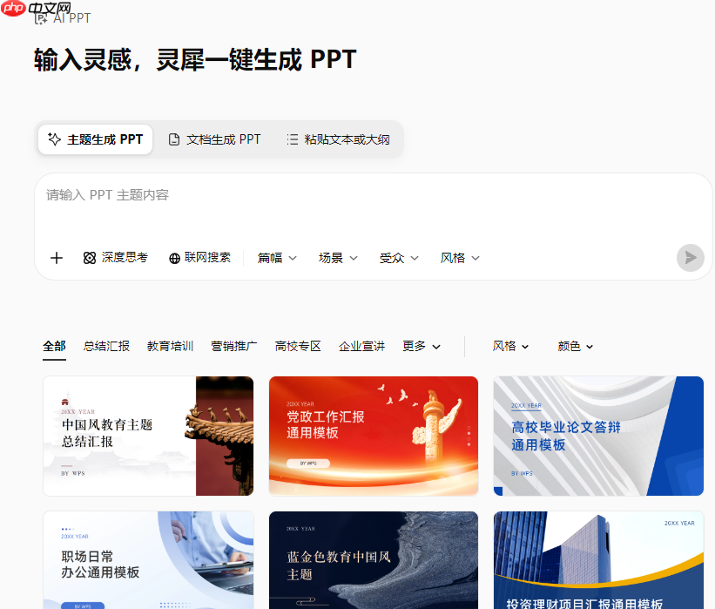Select the 教育培训 category tab
This screenshot has width=715, height=609.
click(x=170, y=345)
